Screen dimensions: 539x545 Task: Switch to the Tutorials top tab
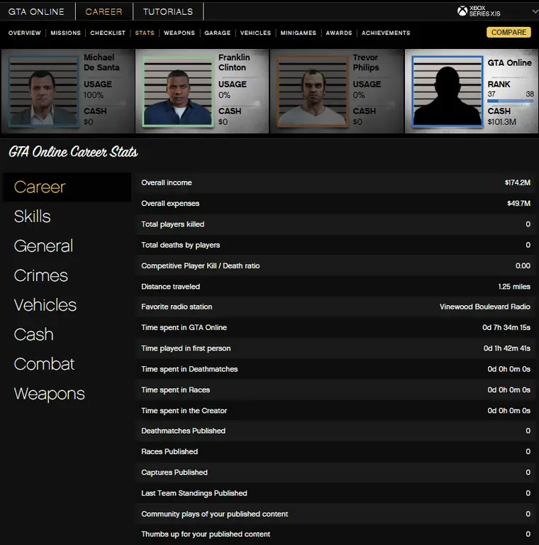click(x=167, y=11)
